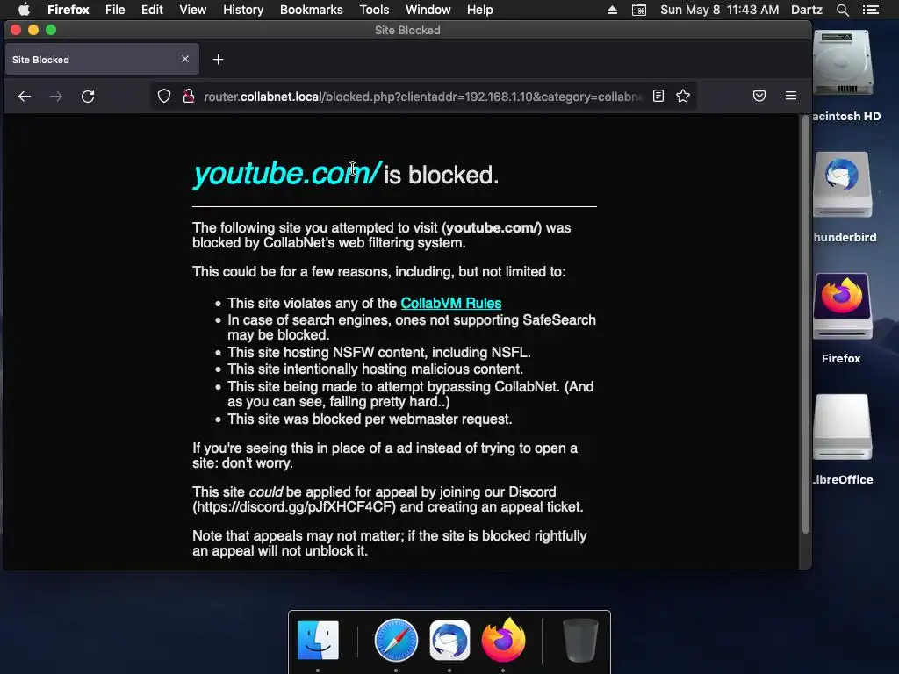
Task: Click the page vertical scrollbar
Action: click(x=806, y=326)
